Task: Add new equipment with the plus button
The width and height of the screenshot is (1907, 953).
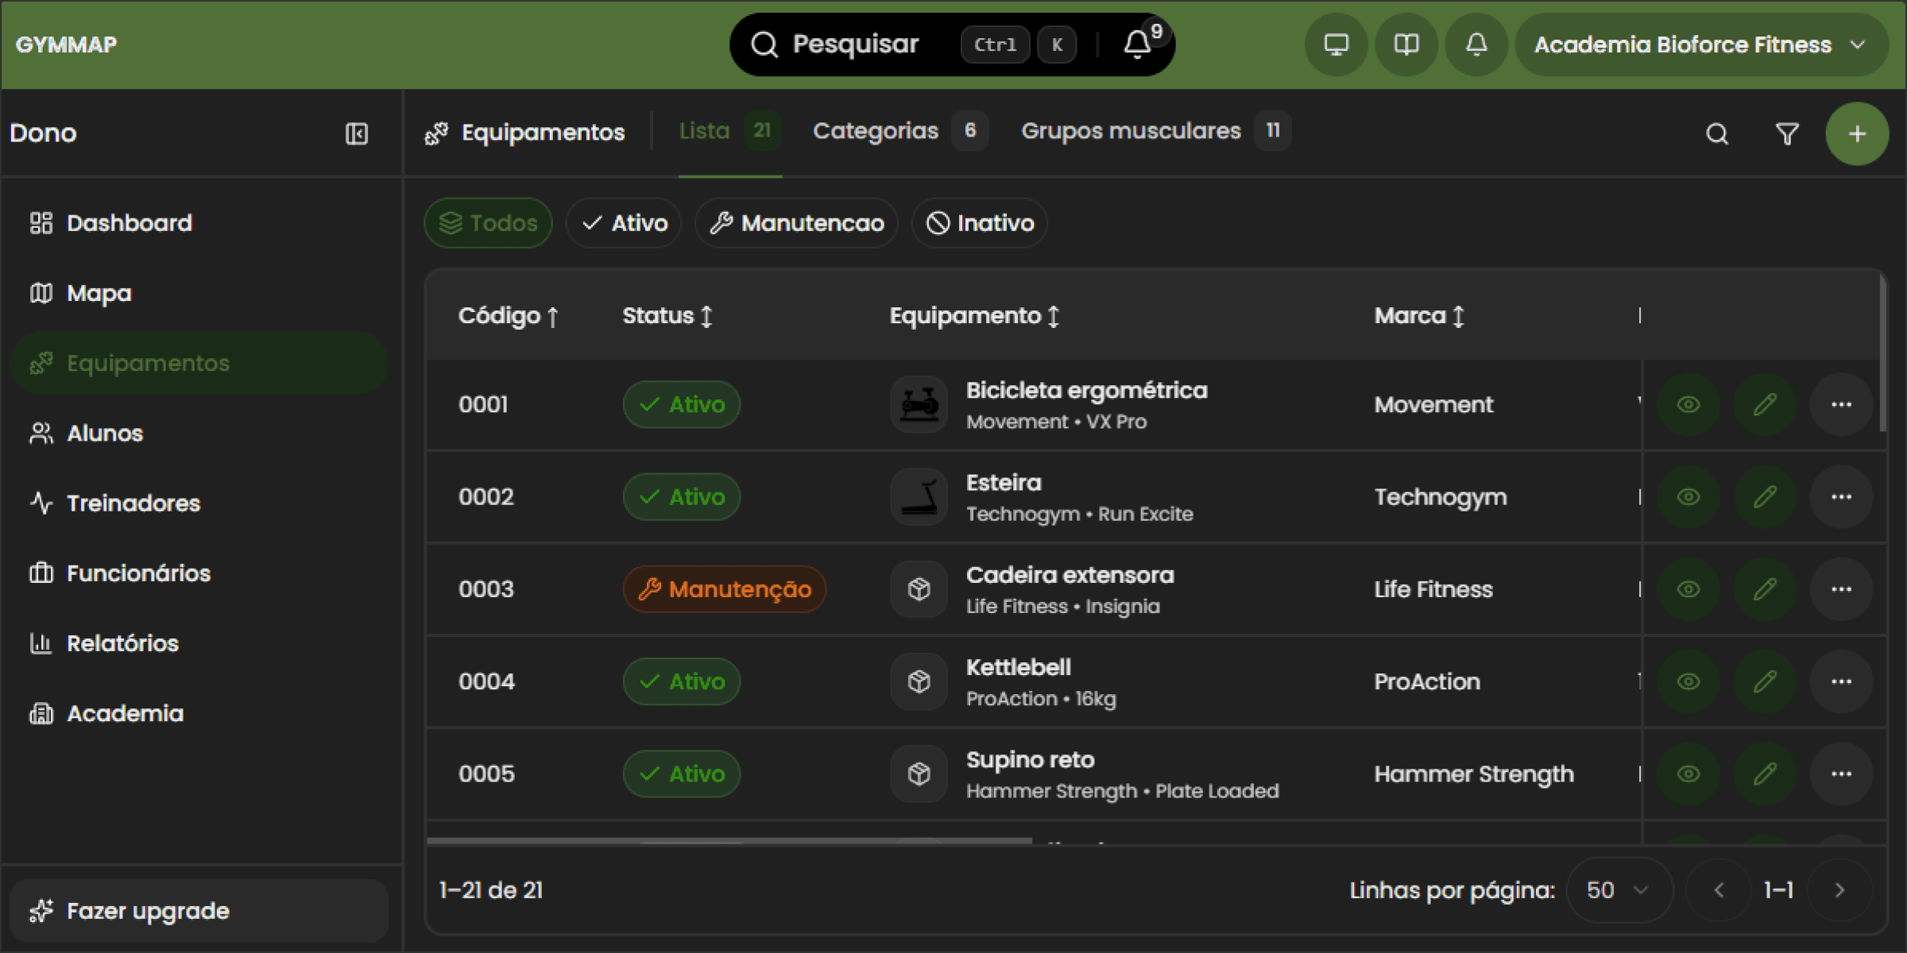Action: 1857,133
